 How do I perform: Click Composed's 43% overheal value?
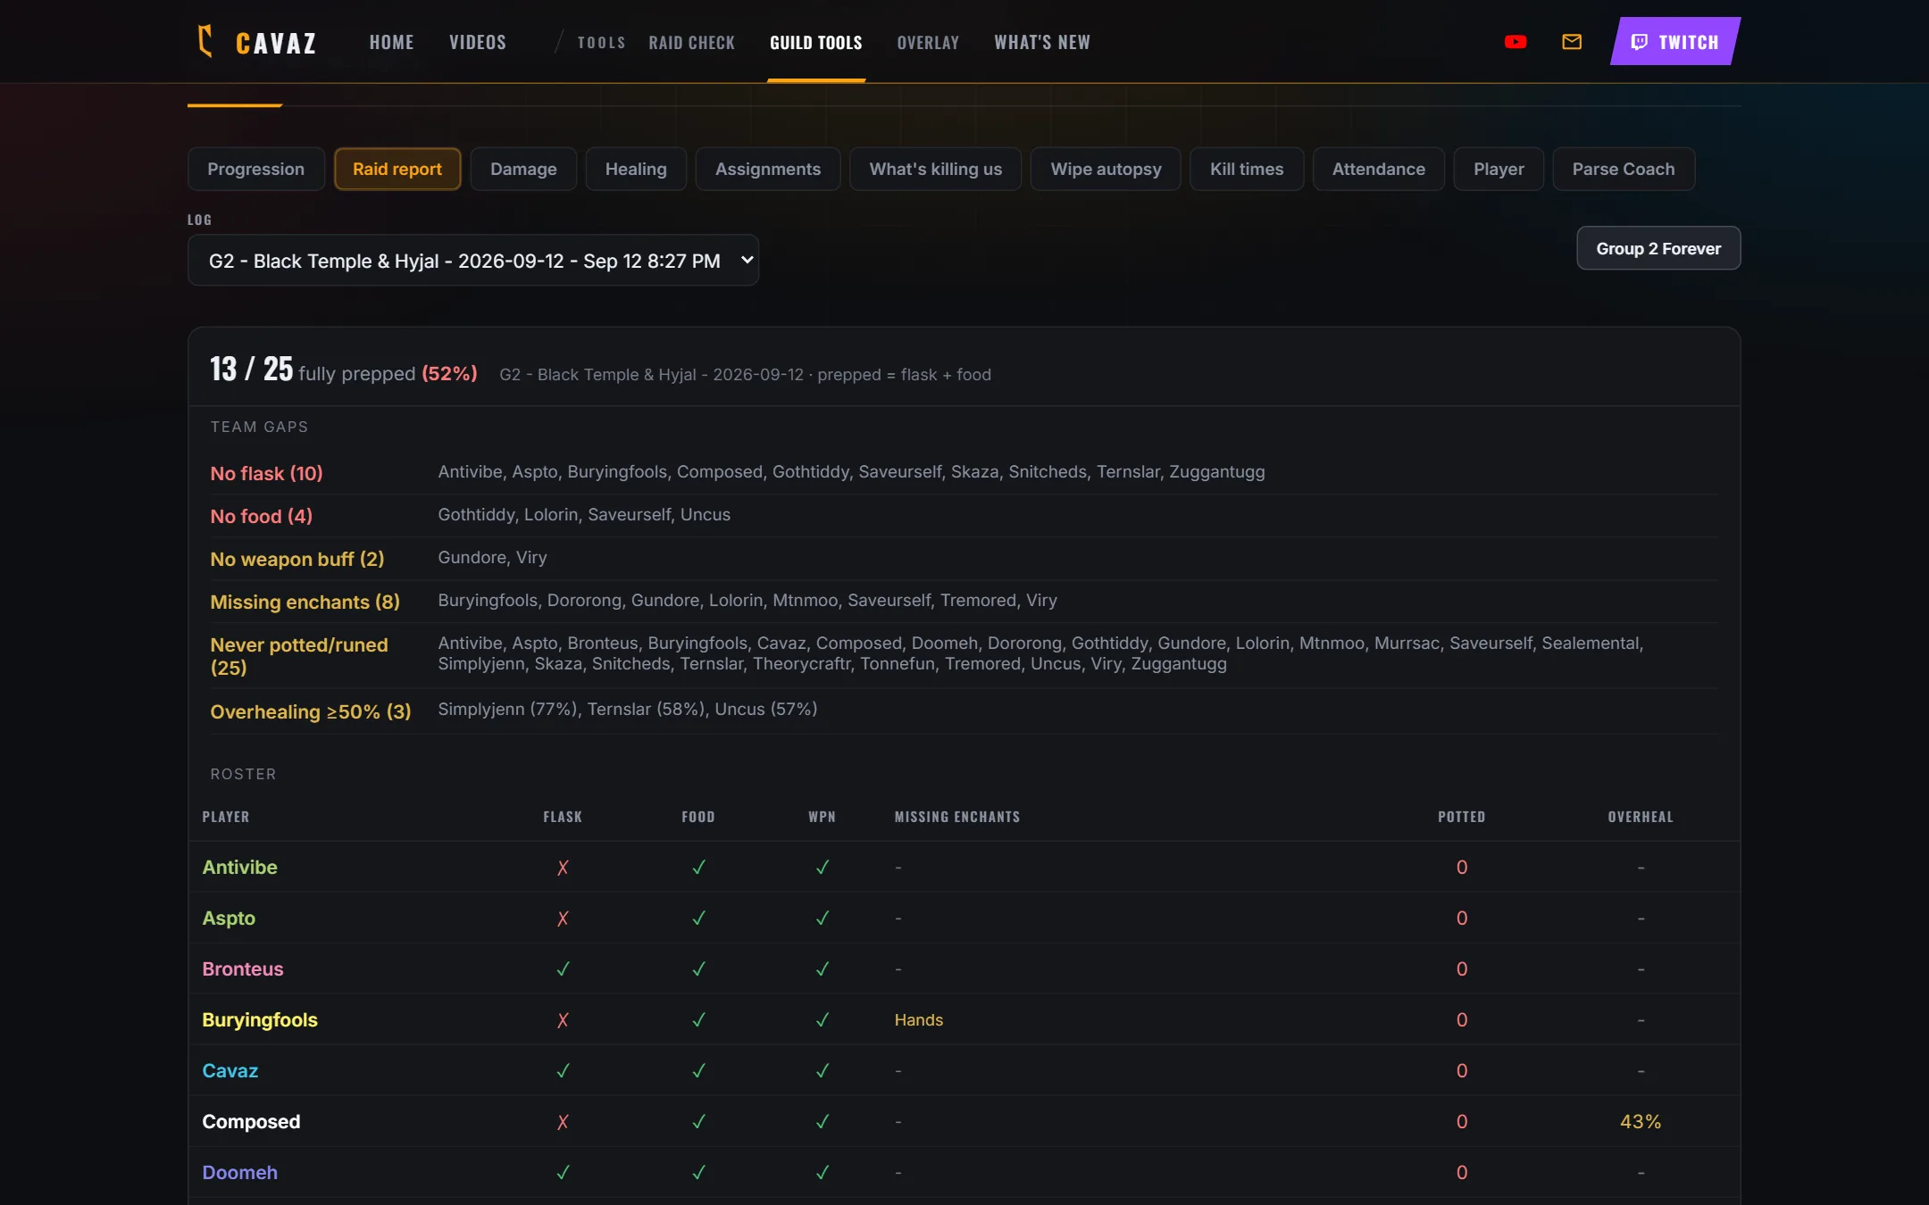coord(1641,1121)
